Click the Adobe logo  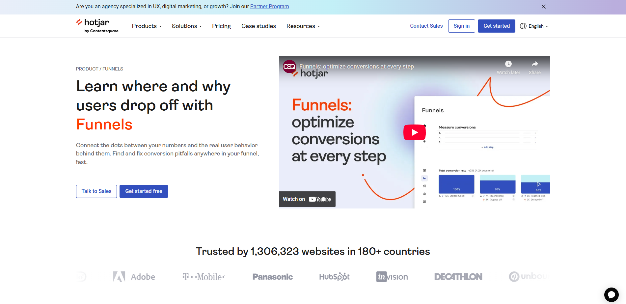point(134,277)
